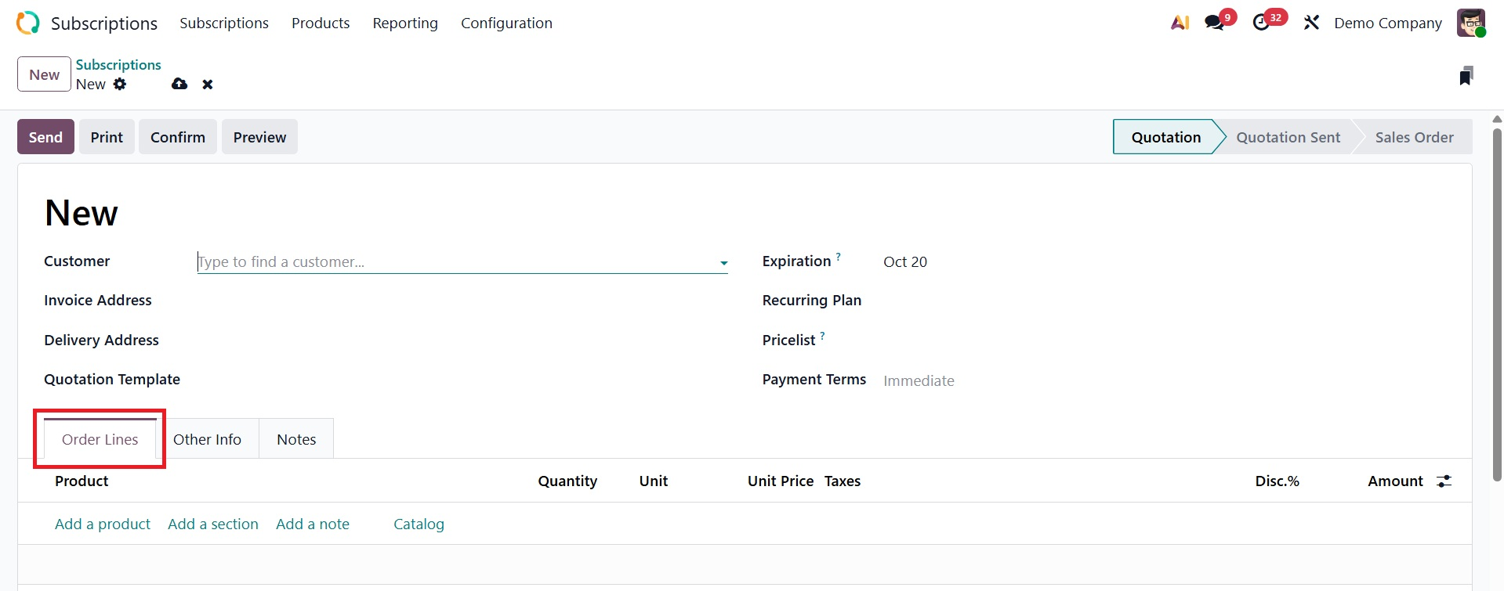Switch to the Notes tab
The height and width of the screenshot is (591, 1504).
tap(296, 439)
